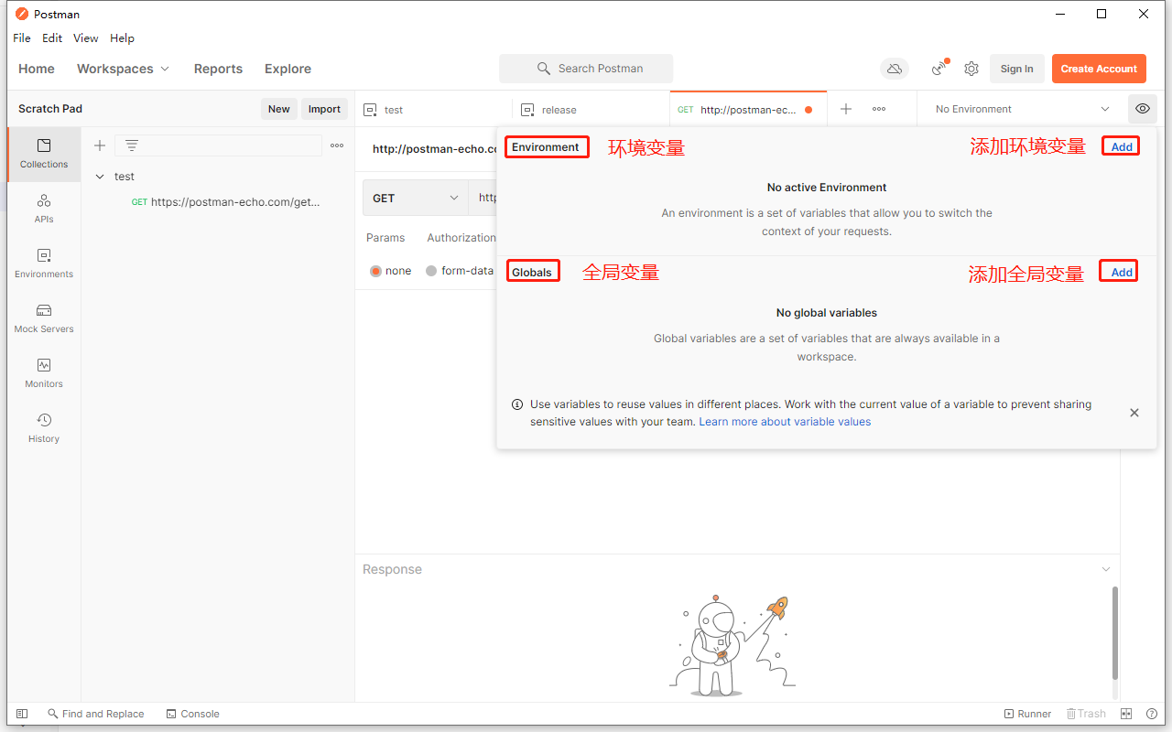Go to Reports
1172x732 pixels.
(x=218, y=69)
